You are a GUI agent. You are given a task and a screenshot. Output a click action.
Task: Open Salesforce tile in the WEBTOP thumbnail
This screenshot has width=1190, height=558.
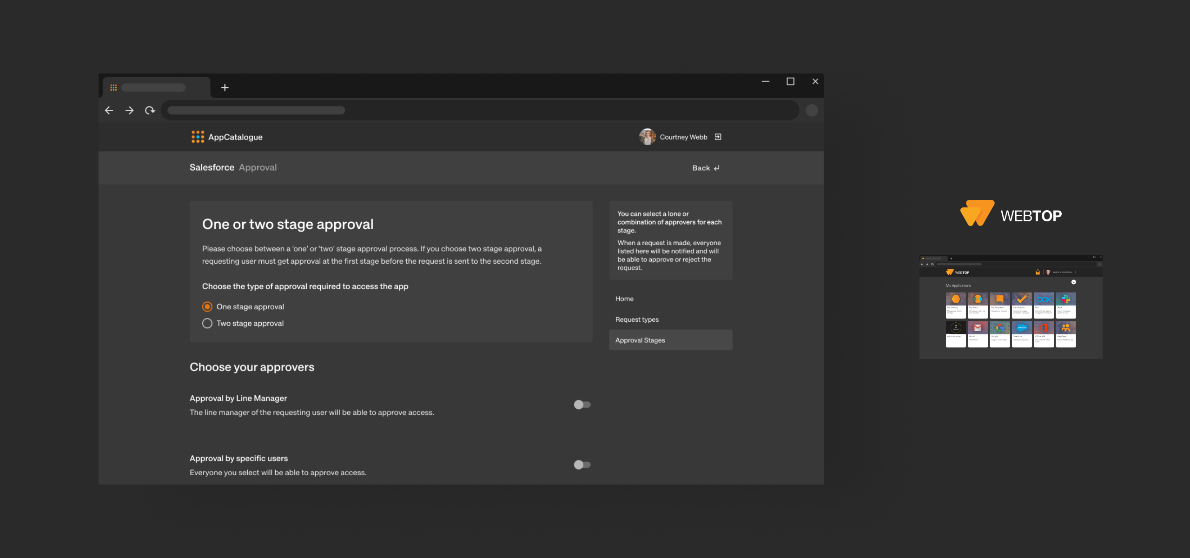1022,334
